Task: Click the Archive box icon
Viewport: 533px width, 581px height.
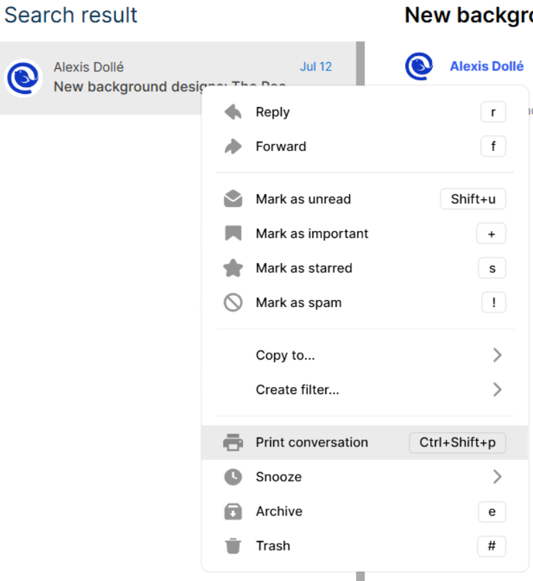Action: click(233, 511)
